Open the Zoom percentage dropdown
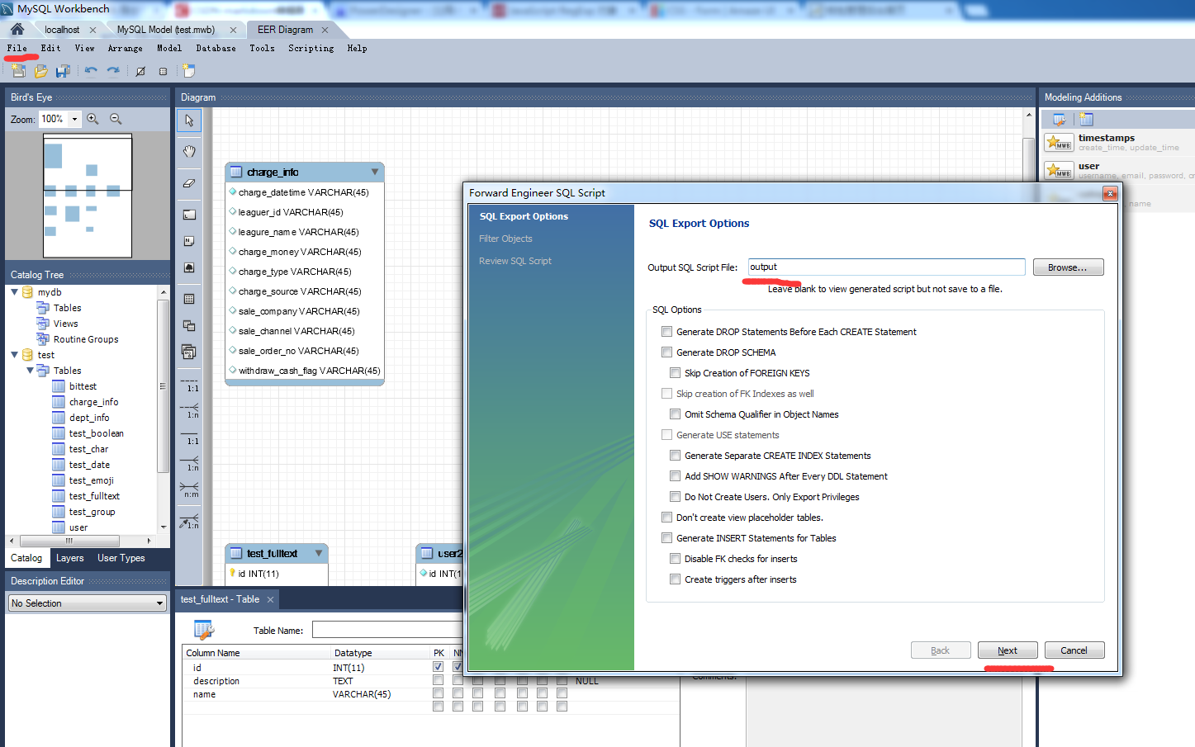The height and width of the screenshot is (747, 1195). [x=74, y=119]
